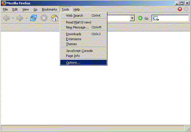The width and height of the screenshot is (191, 132).
Task: Click the Back arrow button
Action: click(x=6, y=18)
